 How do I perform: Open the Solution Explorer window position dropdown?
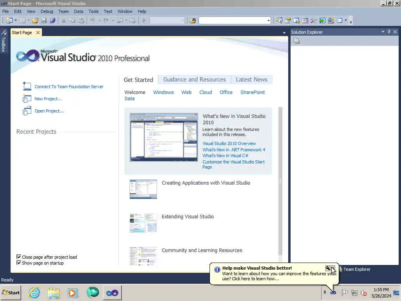point(383,32)
